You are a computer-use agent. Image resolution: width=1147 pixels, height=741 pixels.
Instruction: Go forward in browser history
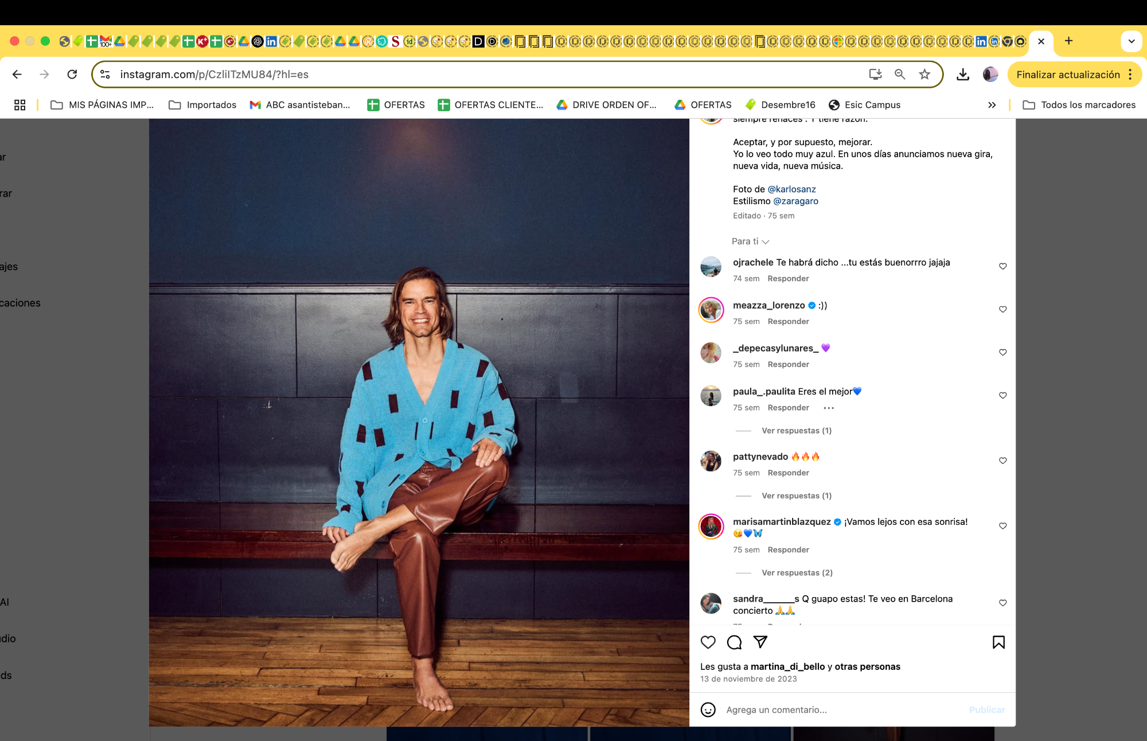point(44,75)
